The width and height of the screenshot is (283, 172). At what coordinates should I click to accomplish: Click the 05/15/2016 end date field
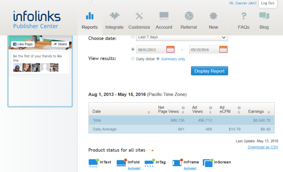[204, 50]
